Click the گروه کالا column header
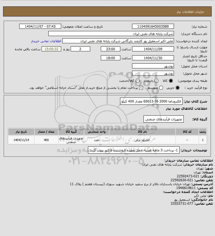The height and width of the screenshot is (236, 215). click(x=71, y=132)
